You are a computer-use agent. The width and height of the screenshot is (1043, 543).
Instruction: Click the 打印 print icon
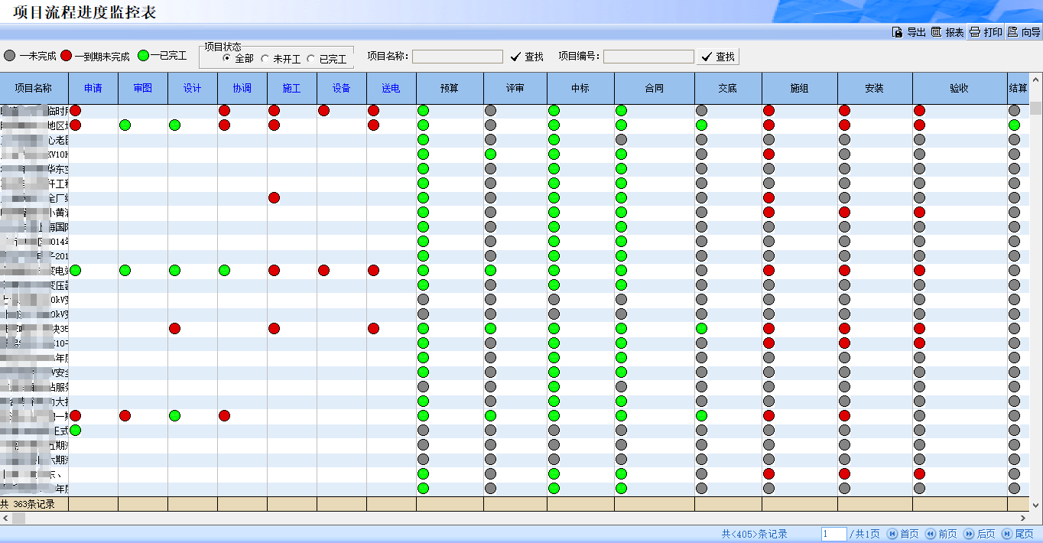(x=975, y=32)
